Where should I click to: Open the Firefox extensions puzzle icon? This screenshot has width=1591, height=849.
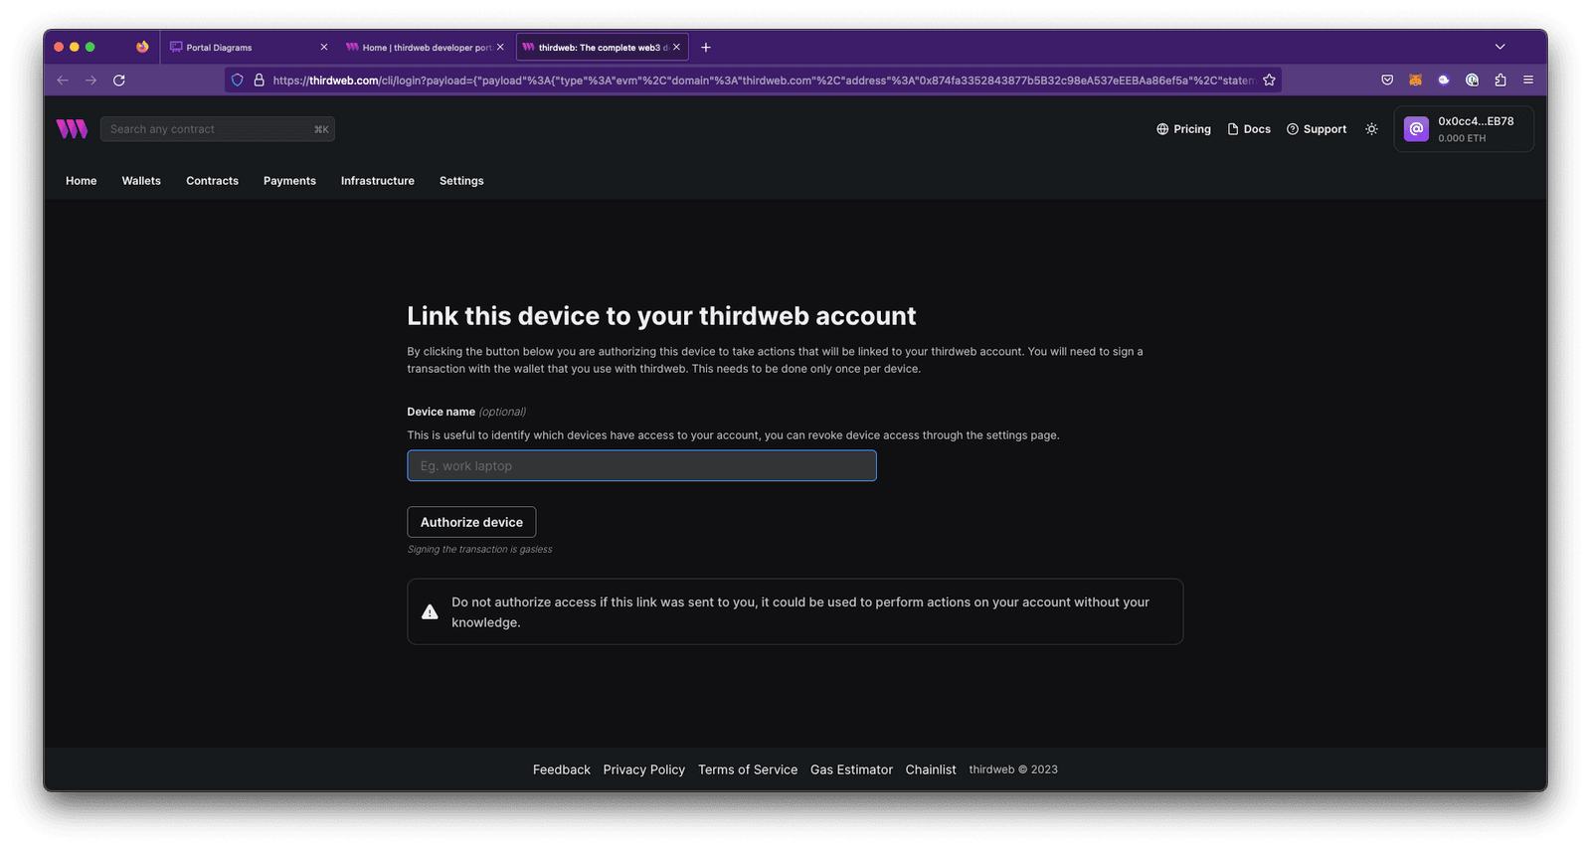pyautogui.click(x=1501, y=80)
